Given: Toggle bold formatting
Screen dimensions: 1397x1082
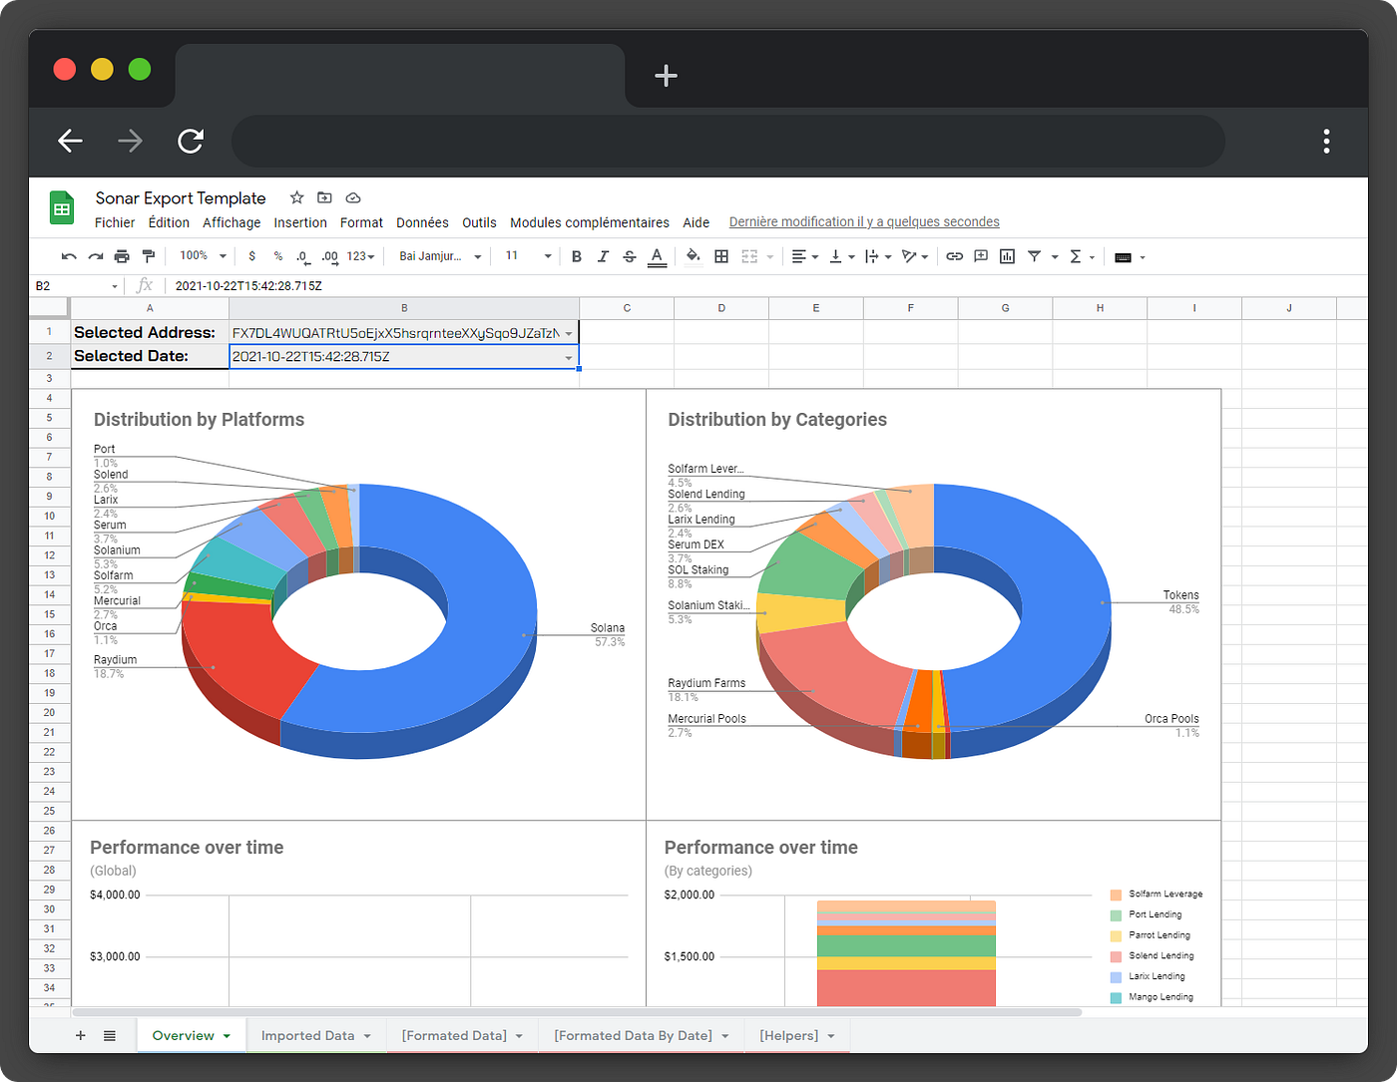Looking at the screenshot, I should (x=577, y=256).
